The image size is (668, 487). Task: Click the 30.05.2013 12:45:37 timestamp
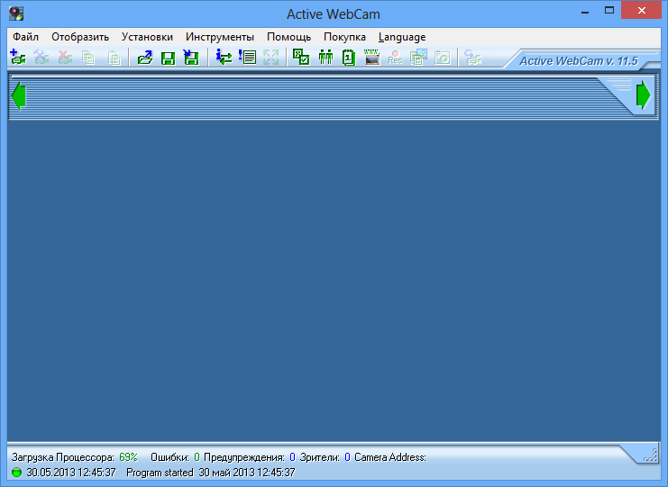(71, 473)
